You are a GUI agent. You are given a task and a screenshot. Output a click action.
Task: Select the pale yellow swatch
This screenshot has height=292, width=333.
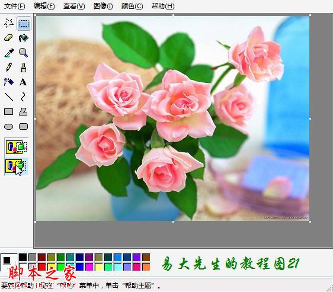[x=99, y=267]
